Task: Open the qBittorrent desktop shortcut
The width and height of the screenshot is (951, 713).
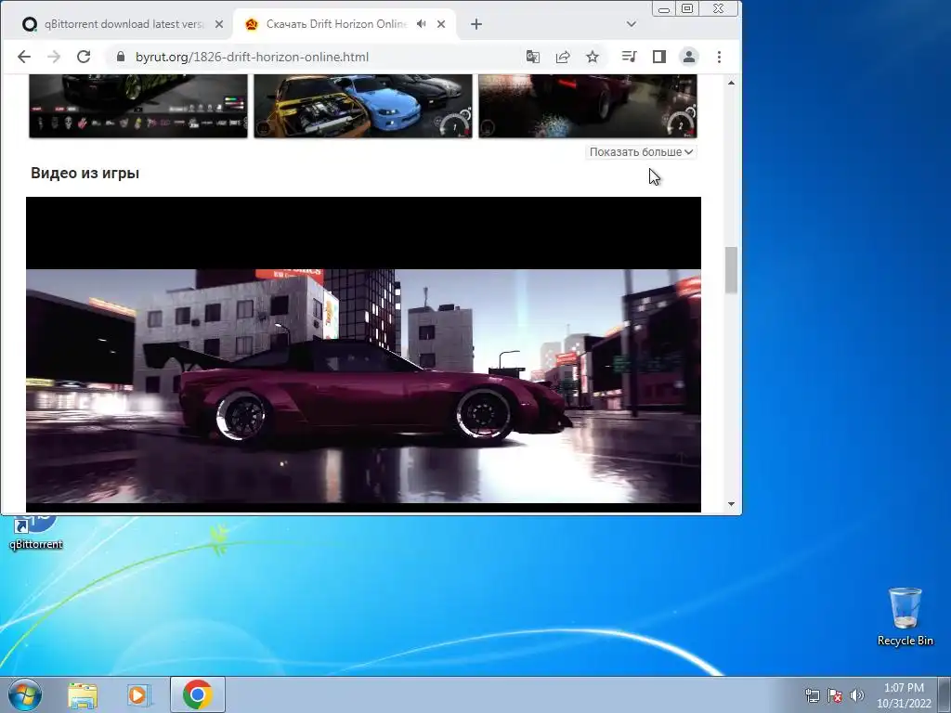Action: 36,532
